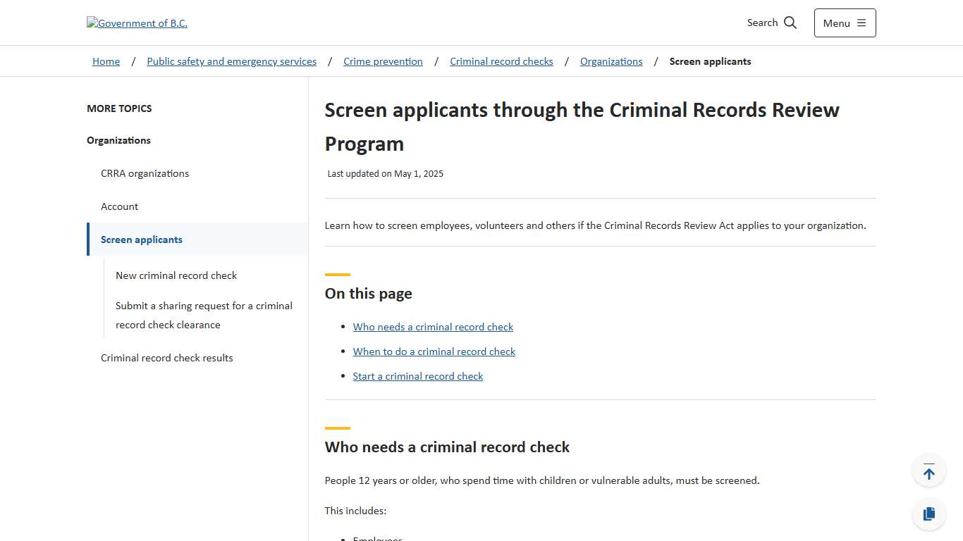963x541 pixels.
Task: Select CRRA organizations in the sidebar
Action: click(x=145, y=173)
